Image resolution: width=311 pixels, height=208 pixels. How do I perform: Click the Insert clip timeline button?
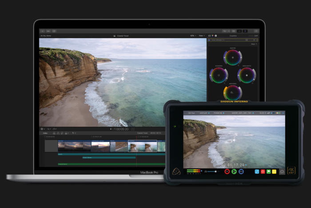58,133
